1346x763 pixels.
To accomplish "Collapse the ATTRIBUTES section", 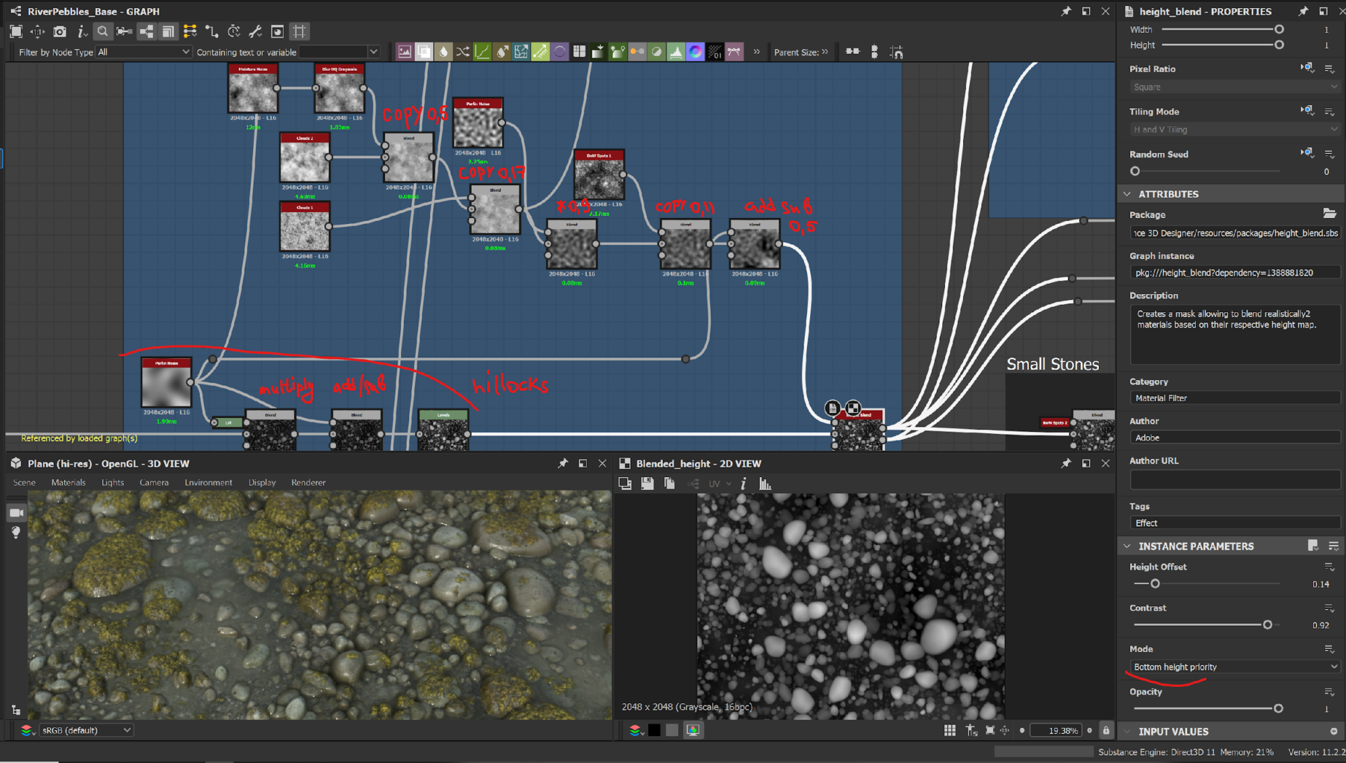I will (x=1127, y=194).
